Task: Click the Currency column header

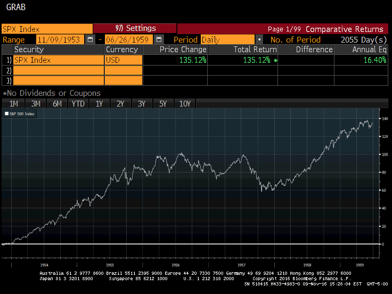Action: click(x=124, y=50)
